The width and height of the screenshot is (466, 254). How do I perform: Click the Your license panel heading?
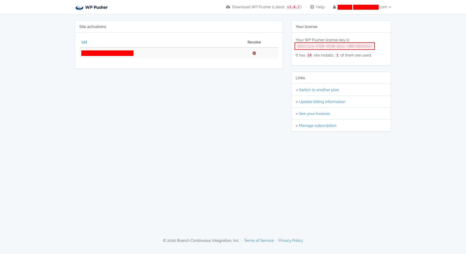(307, 27)
